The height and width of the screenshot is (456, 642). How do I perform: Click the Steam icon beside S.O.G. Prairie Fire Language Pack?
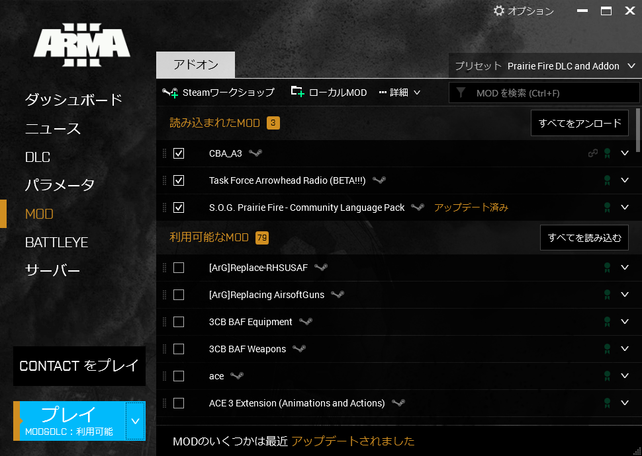(x=418, y=208)
